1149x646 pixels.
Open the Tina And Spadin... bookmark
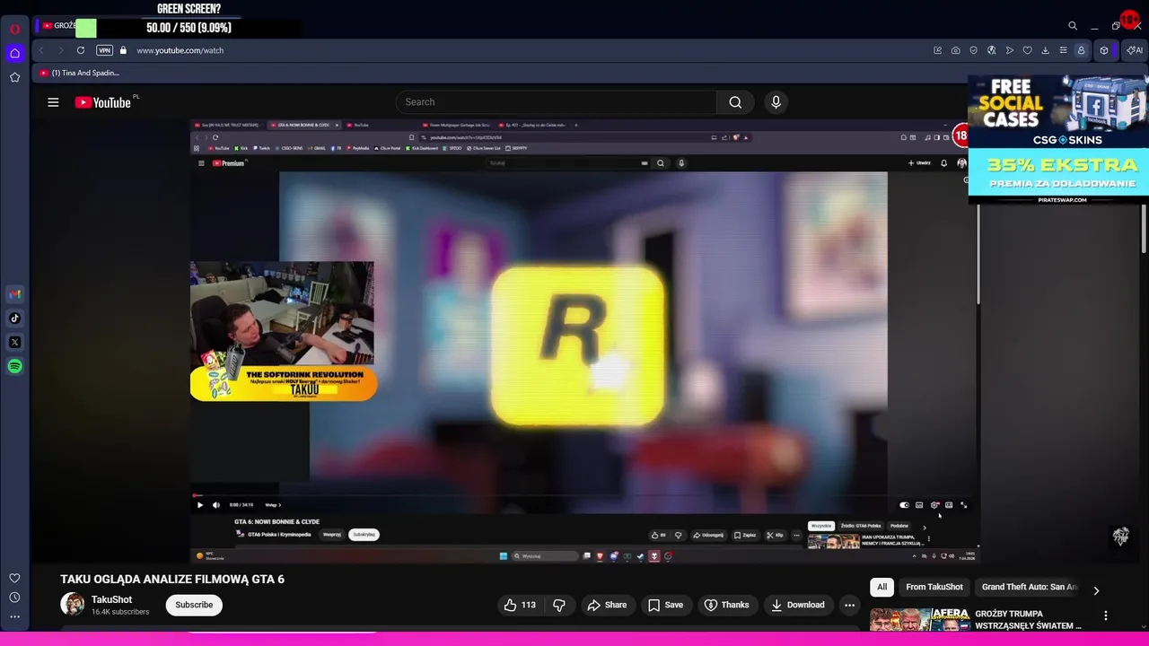79,73
